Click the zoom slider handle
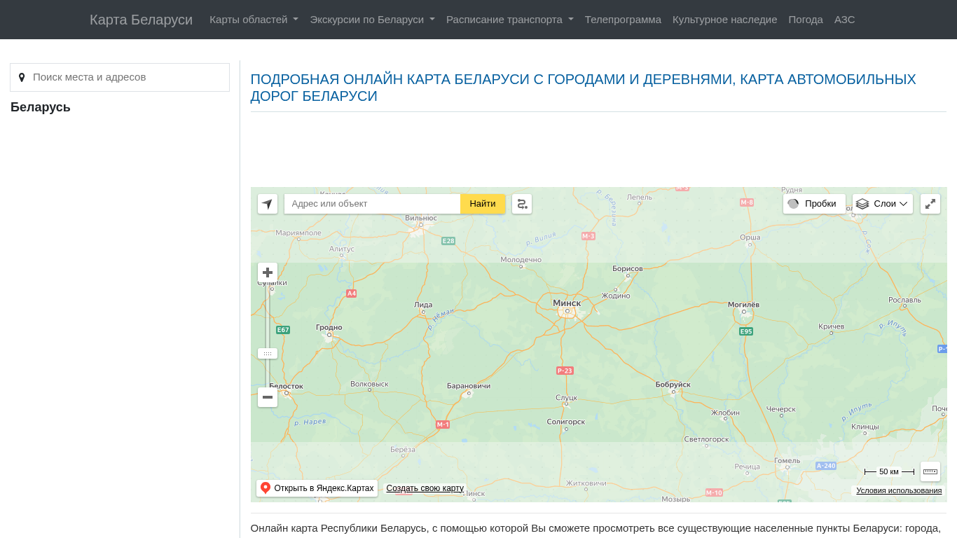957x538 pixels. (267, 354)
